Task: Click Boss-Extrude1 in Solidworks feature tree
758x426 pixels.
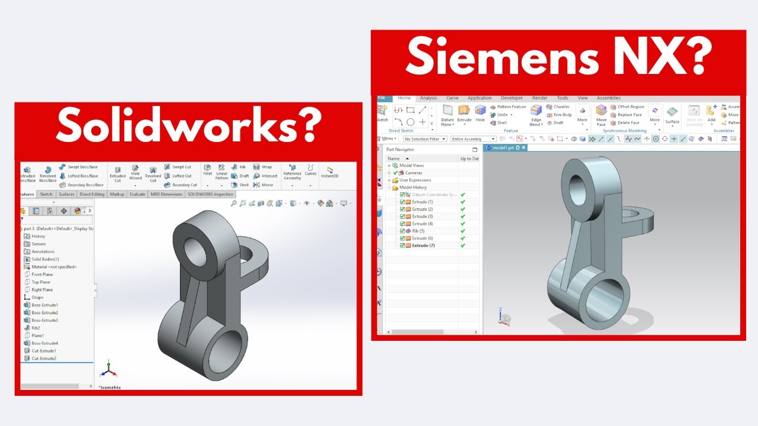Action: point(40,305)
